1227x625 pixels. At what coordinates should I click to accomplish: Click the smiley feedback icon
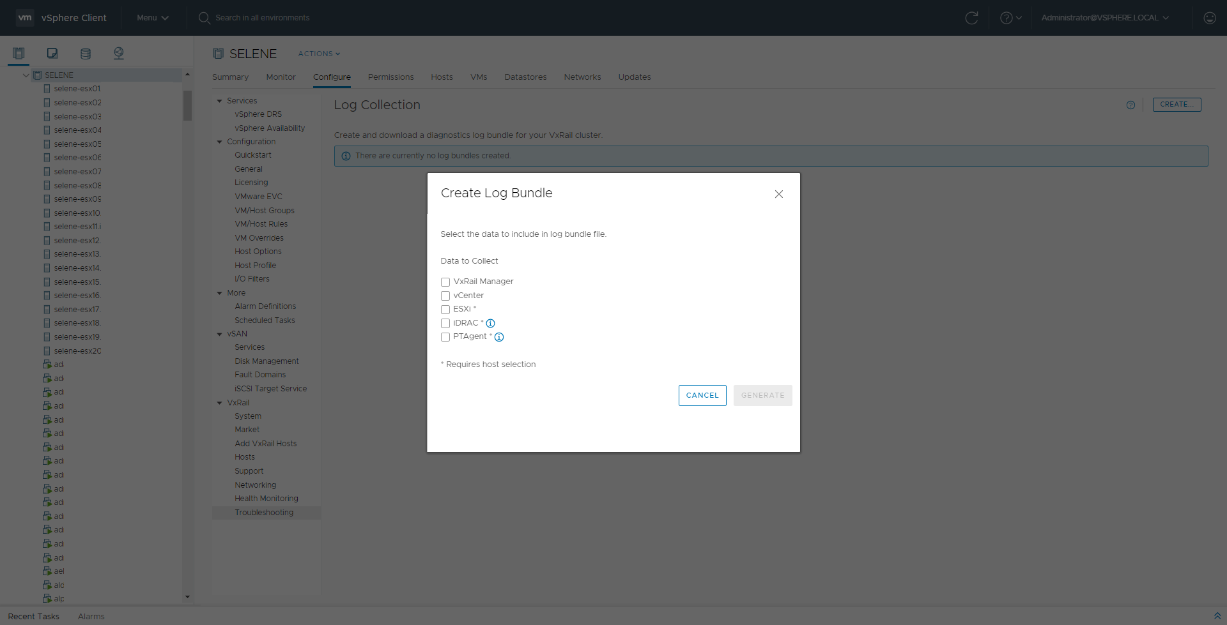tap(1209, 18)
